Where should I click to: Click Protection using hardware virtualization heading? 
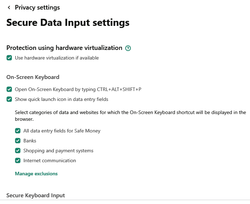64,48
